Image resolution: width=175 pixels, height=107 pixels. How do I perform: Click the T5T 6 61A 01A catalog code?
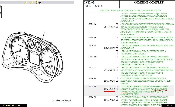pos(93,6)
